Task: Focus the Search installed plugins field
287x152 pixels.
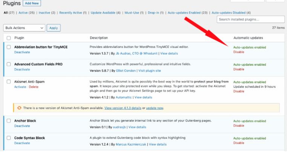Action: coord(250,19)
